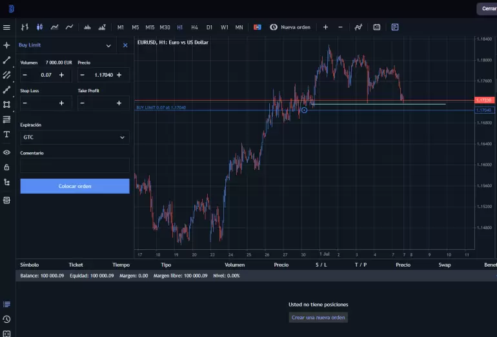Switch to the D1 timeframe
This screenshot has width=497, height=337.
209,27
